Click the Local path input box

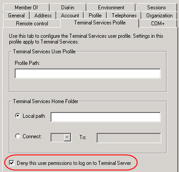105,117
